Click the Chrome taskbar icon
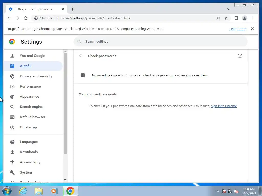 pos(70,191)
